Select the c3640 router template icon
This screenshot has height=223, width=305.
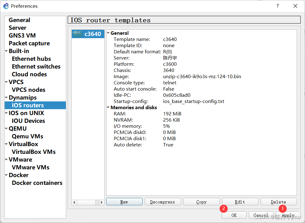point(77,34)
